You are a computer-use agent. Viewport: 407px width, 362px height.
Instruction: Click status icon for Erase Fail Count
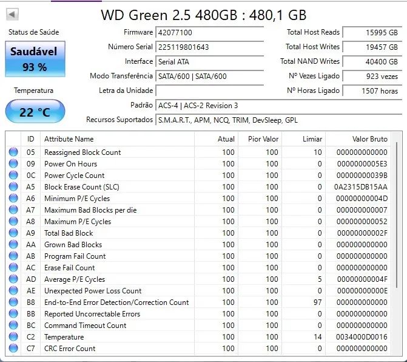pyautogui.click(x=13, y=267)
